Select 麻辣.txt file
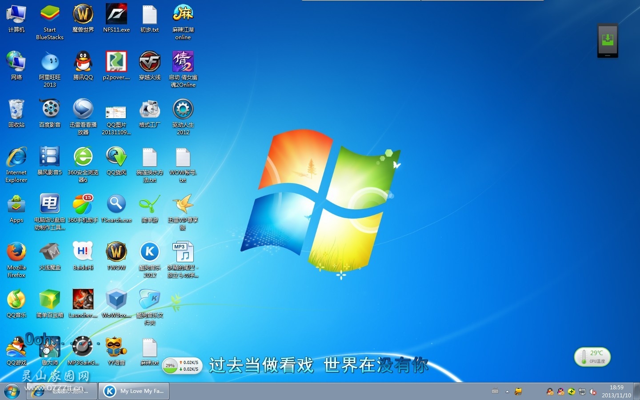The height and width of the screenshot is (400, 640). [150, 352]
